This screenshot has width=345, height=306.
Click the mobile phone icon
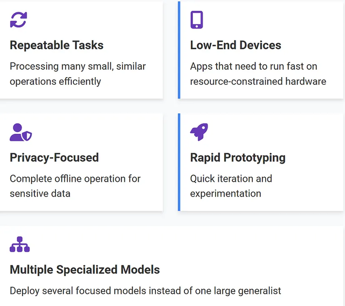(196, 19)
